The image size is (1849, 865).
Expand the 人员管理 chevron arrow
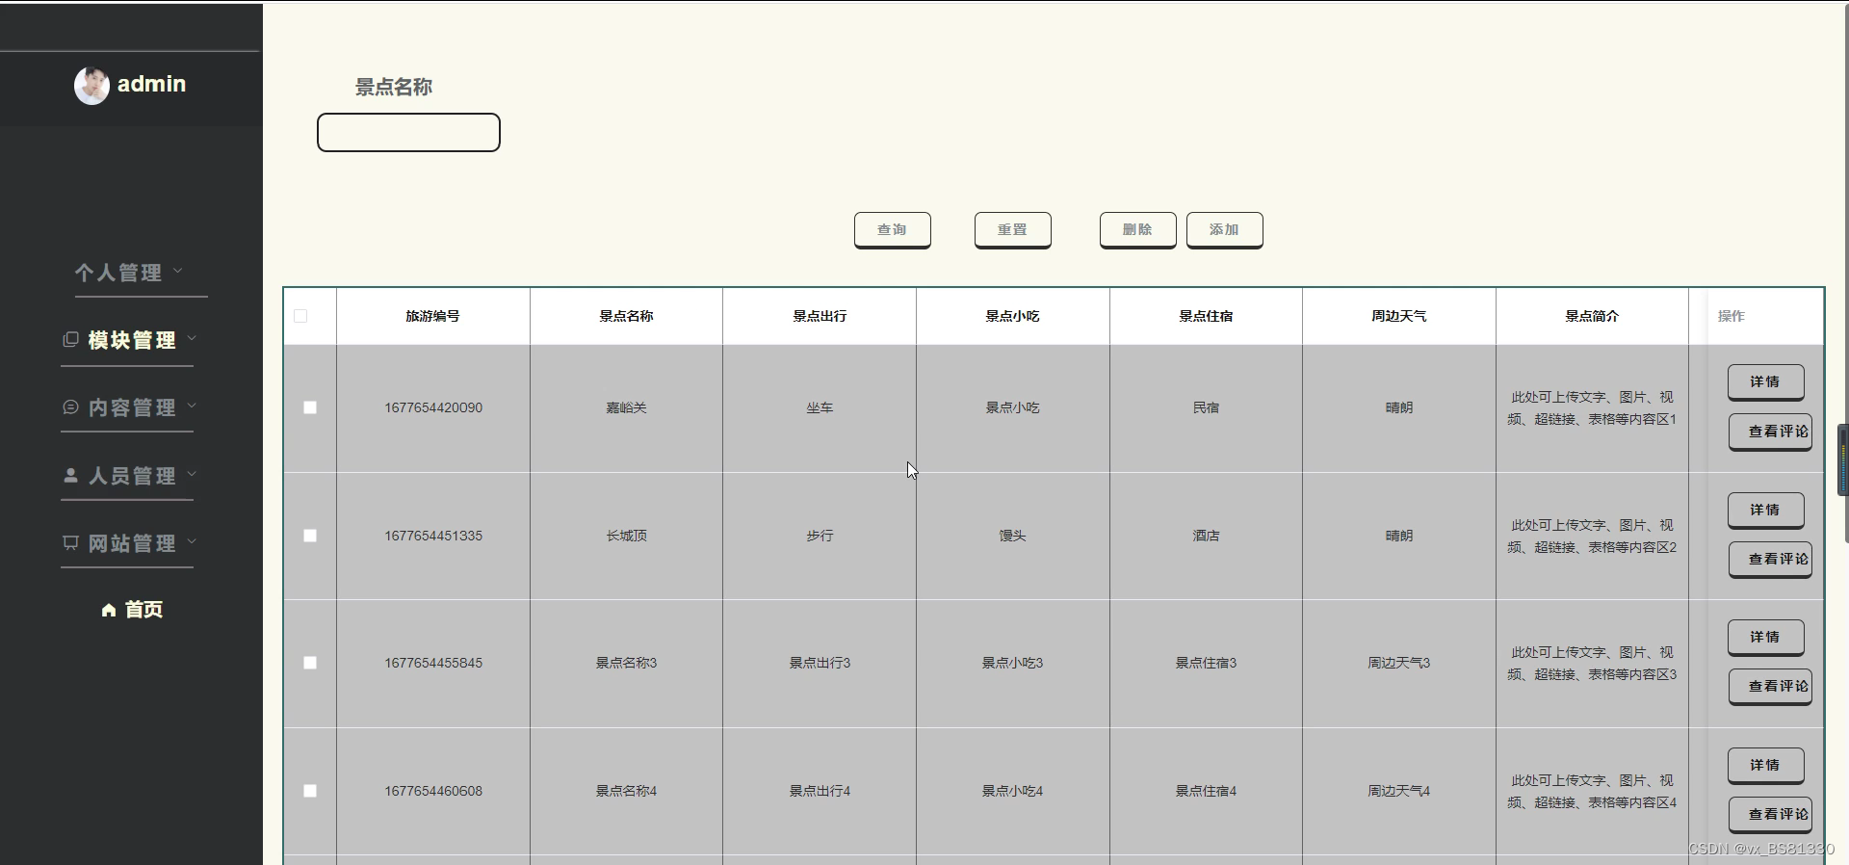192,474
